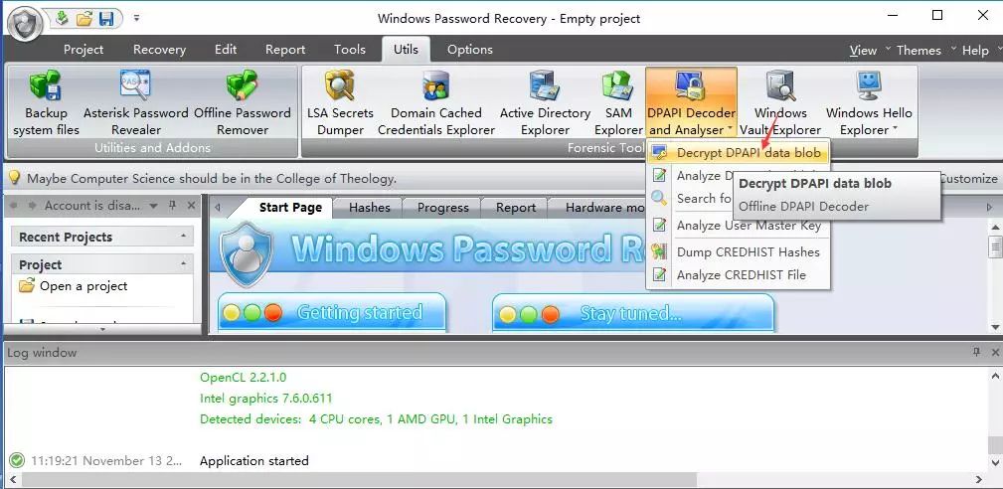Open the quick access toolbar customize arrow
This screenshot has width=1003, height=489.
136,19
